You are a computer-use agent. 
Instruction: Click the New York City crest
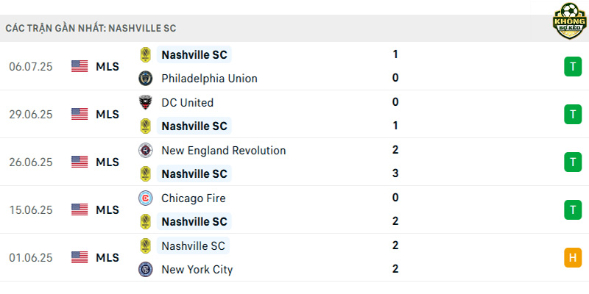click(x=145, y=270)
